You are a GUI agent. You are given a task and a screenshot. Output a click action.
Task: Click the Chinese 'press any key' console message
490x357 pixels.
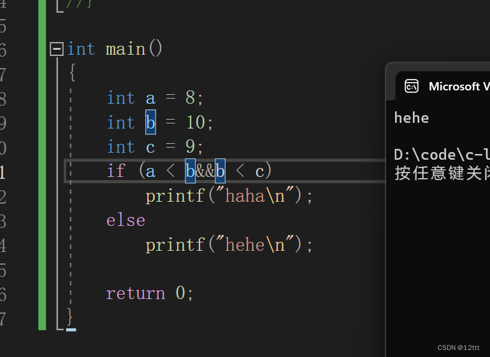coord(442,173)
